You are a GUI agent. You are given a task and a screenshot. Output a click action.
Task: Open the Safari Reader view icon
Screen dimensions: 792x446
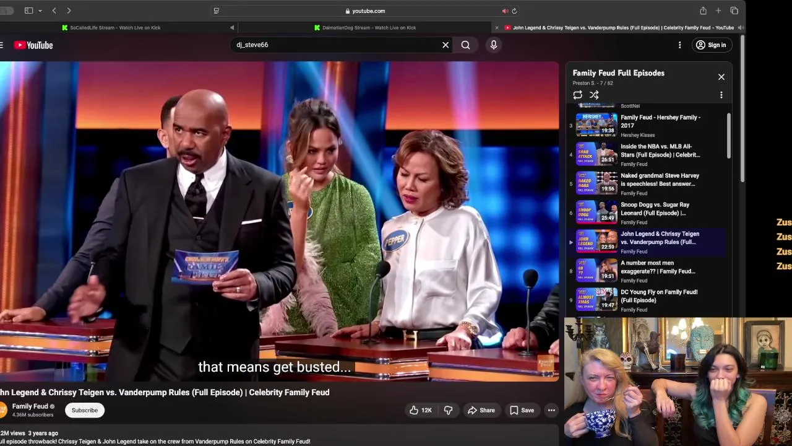pos(216,11)
